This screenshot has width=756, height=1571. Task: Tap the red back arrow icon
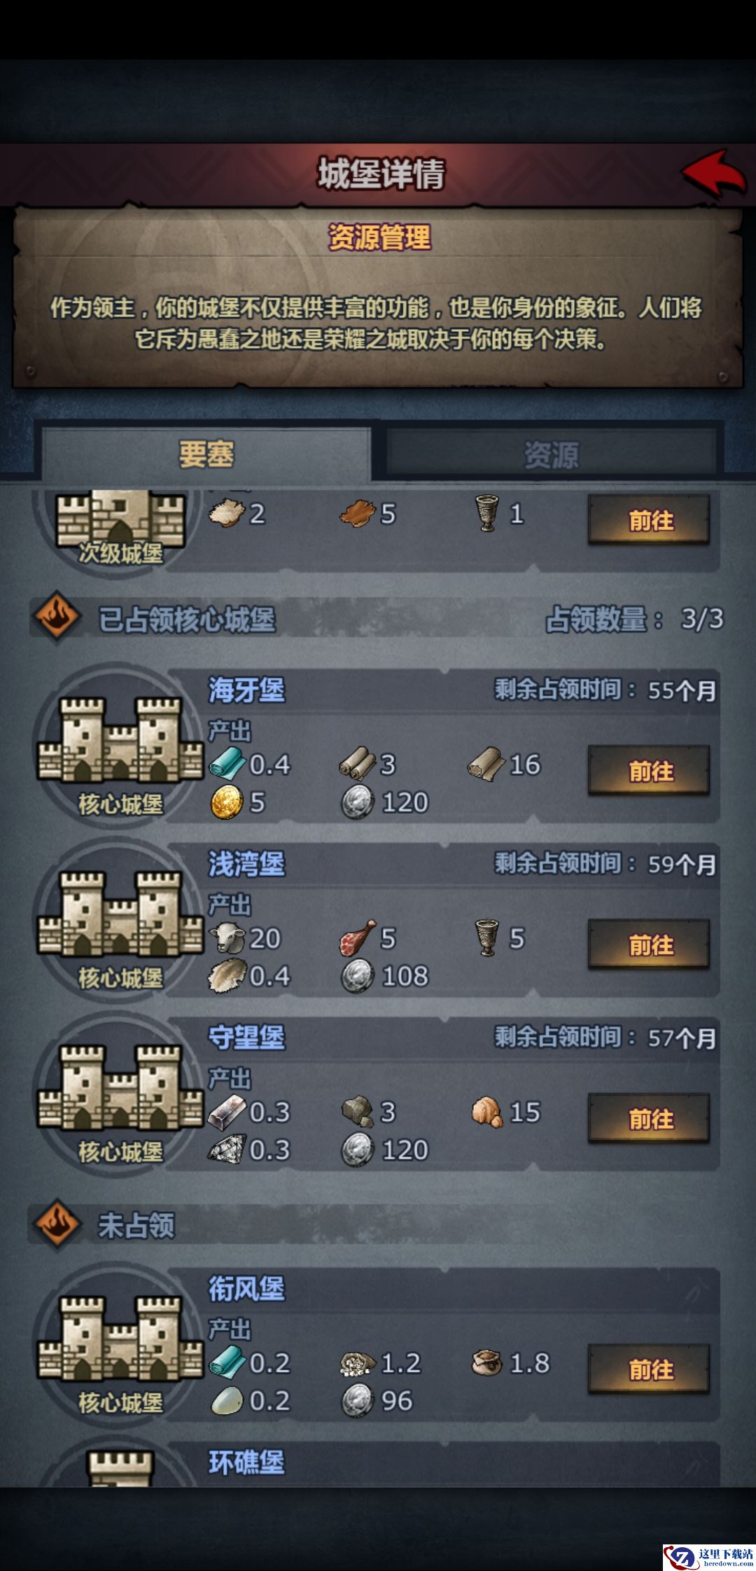pos(714,173)
